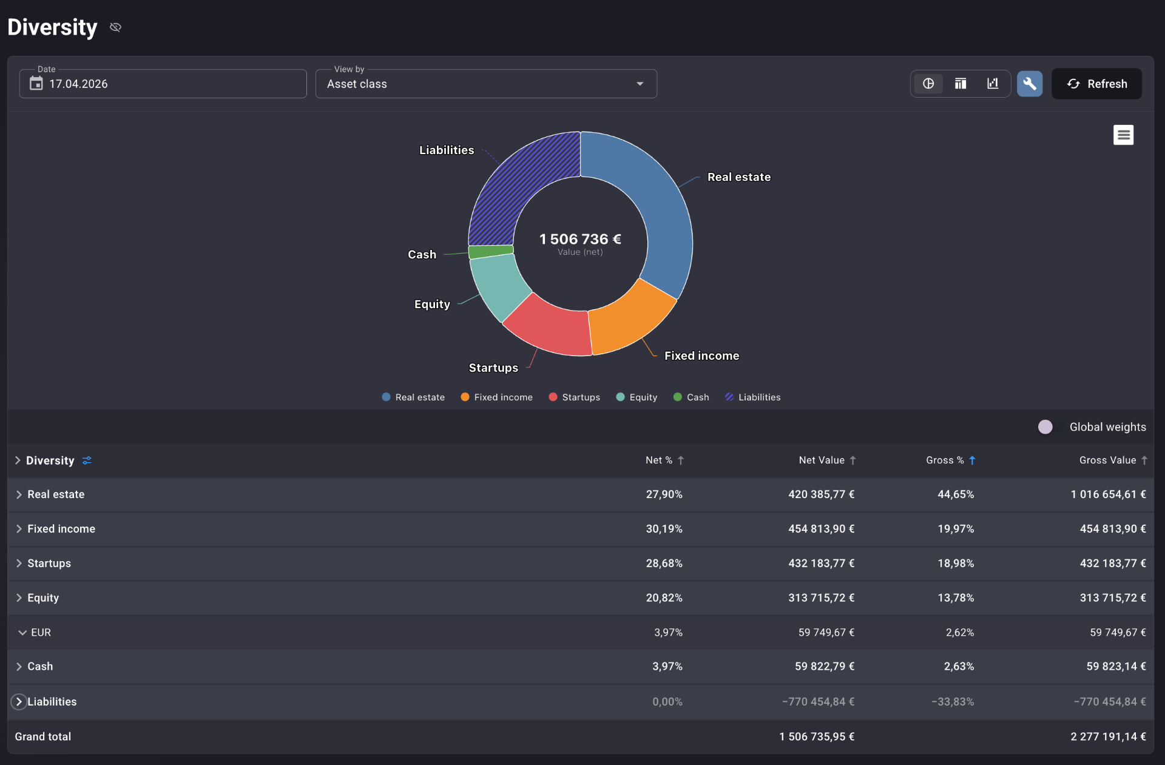The height and width of the screenshot is (765, 1165).
Task: Expand the Startups row
Action: coord(19,564)
